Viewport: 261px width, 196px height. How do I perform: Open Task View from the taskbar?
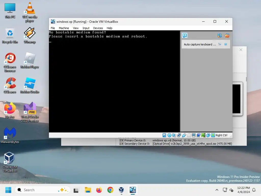pyautogui.click(x=76, y=190)
